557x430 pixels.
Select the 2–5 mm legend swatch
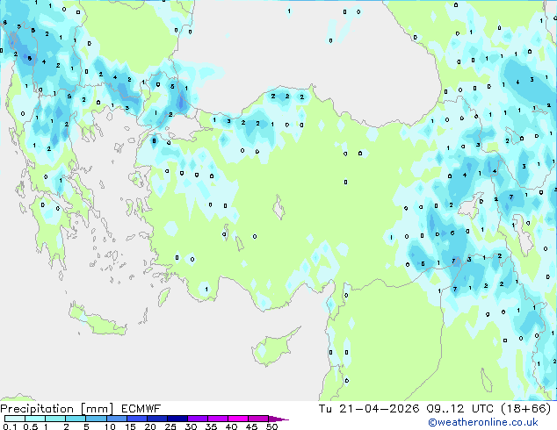click(76, 419)
